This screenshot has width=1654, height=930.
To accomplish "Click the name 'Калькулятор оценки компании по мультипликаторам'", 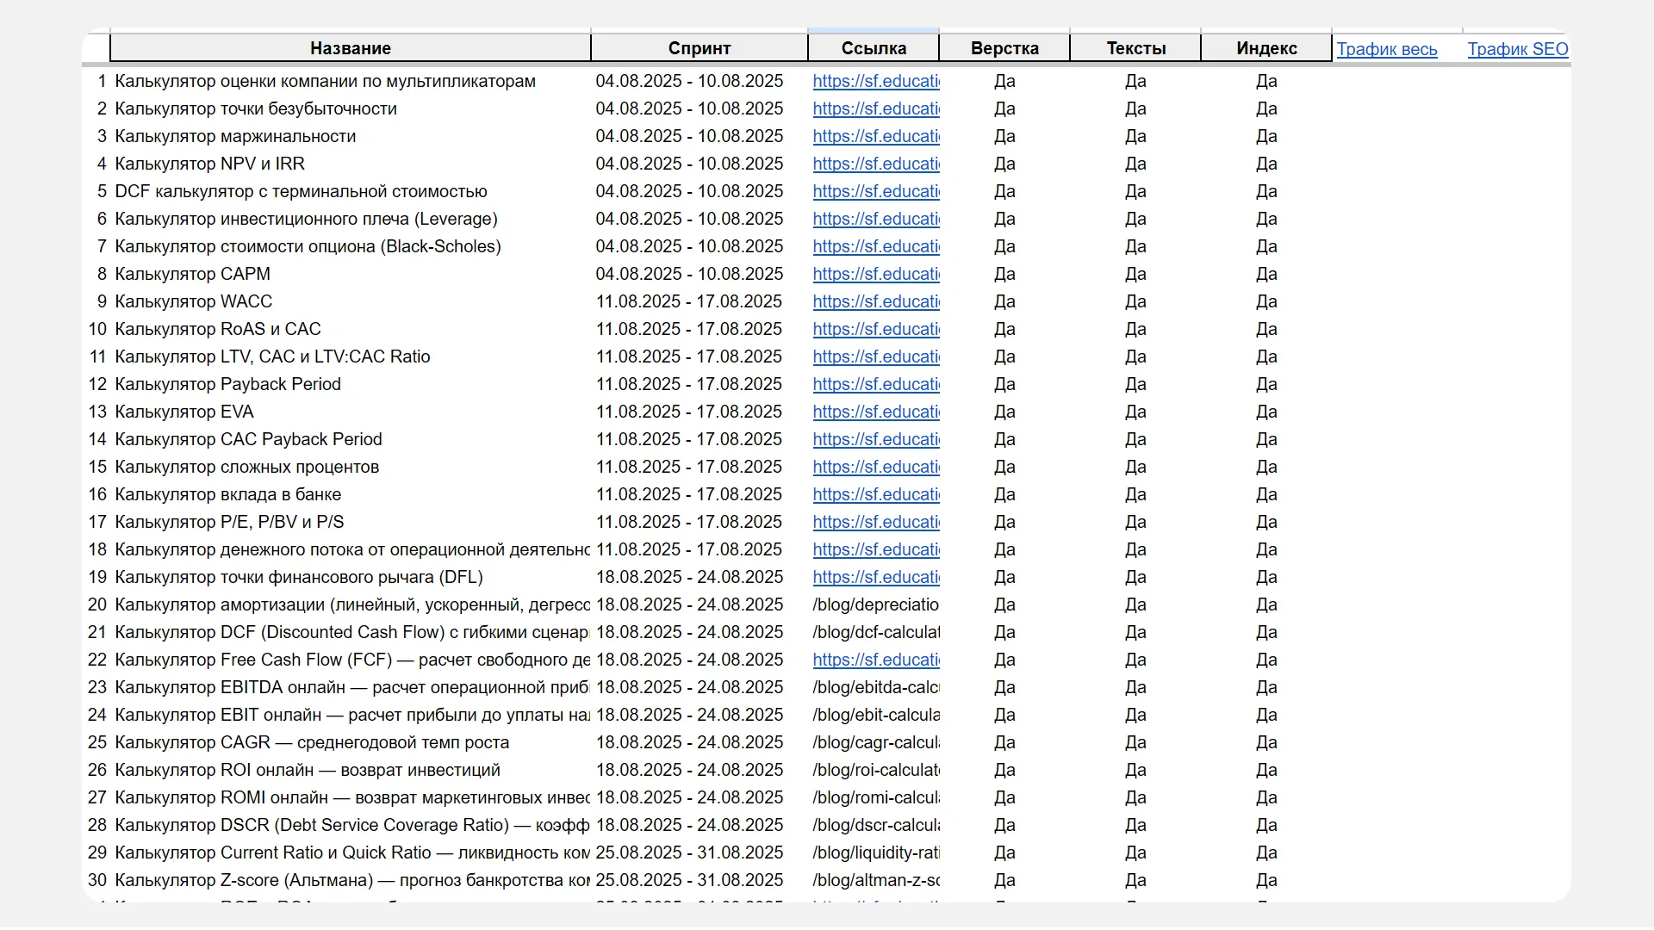I will click(326, 81).
